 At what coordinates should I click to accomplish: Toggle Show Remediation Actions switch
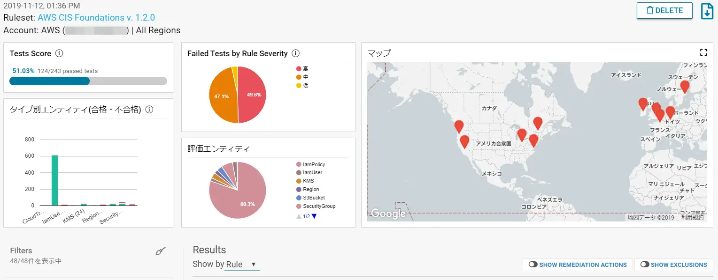[x=533, y=265]
